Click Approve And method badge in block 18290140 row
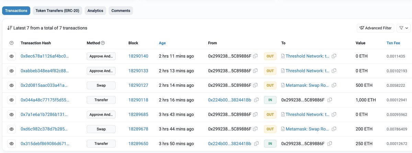The width and height of the screenshot is (412, 153). pyautogui.click(x=101, y=56)
